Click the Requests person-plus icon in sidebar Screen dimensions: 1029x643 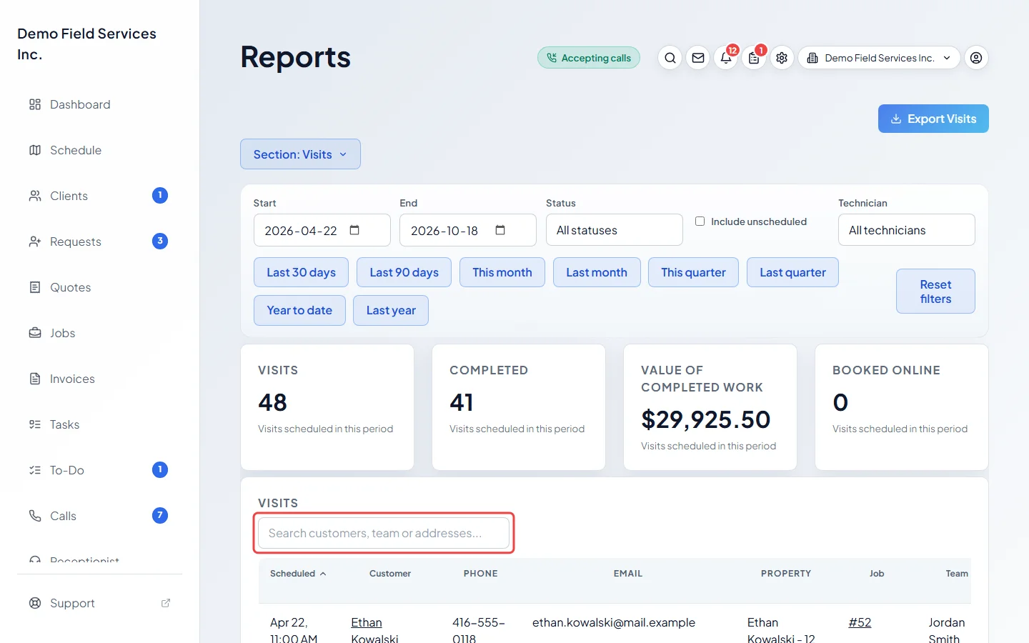[x=35, y=241]
